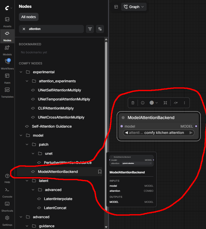Viewport: 206px width, 229px height.
Task: Click the MODEL output socket on node
Action: [x=196, y=126]
